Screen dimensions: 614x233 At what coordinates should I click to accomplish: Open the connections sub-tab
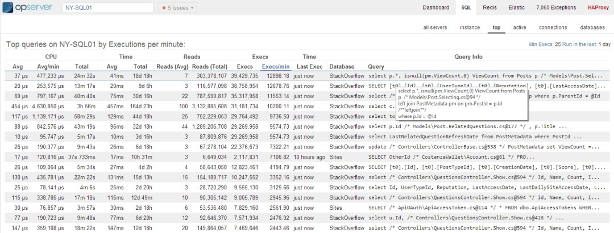[x=553, y=27]
